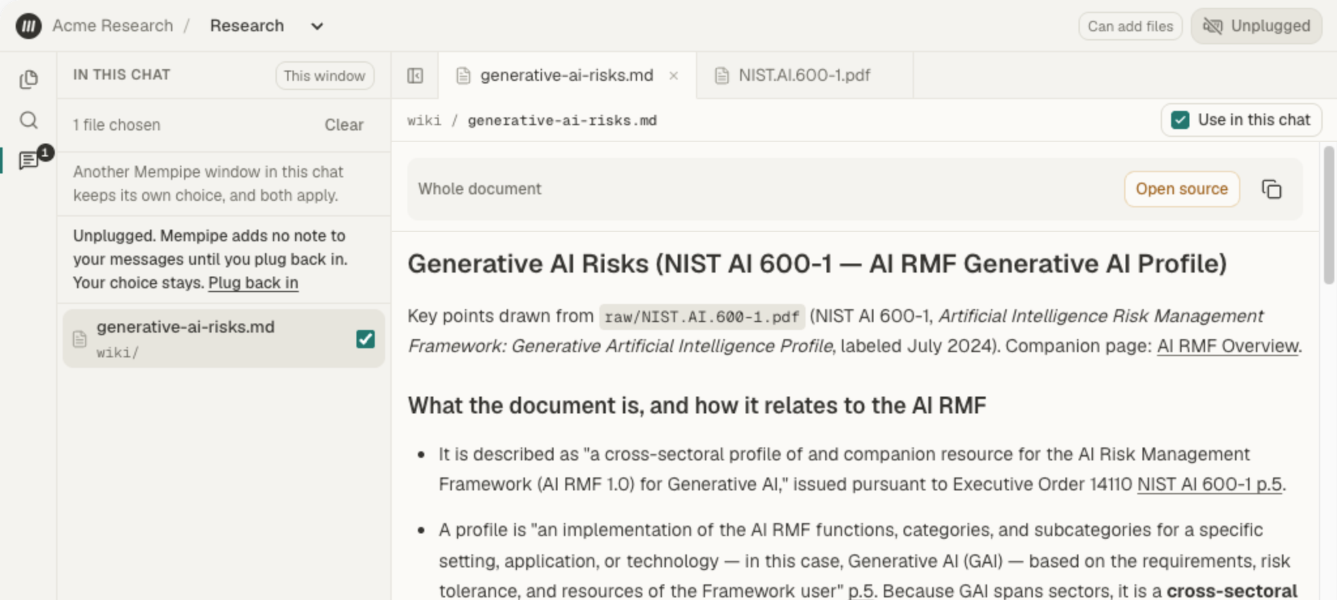Expand the Research workspace dropdown chevron
Viewport: 1337px width, 600px height.
pos(317,26)
